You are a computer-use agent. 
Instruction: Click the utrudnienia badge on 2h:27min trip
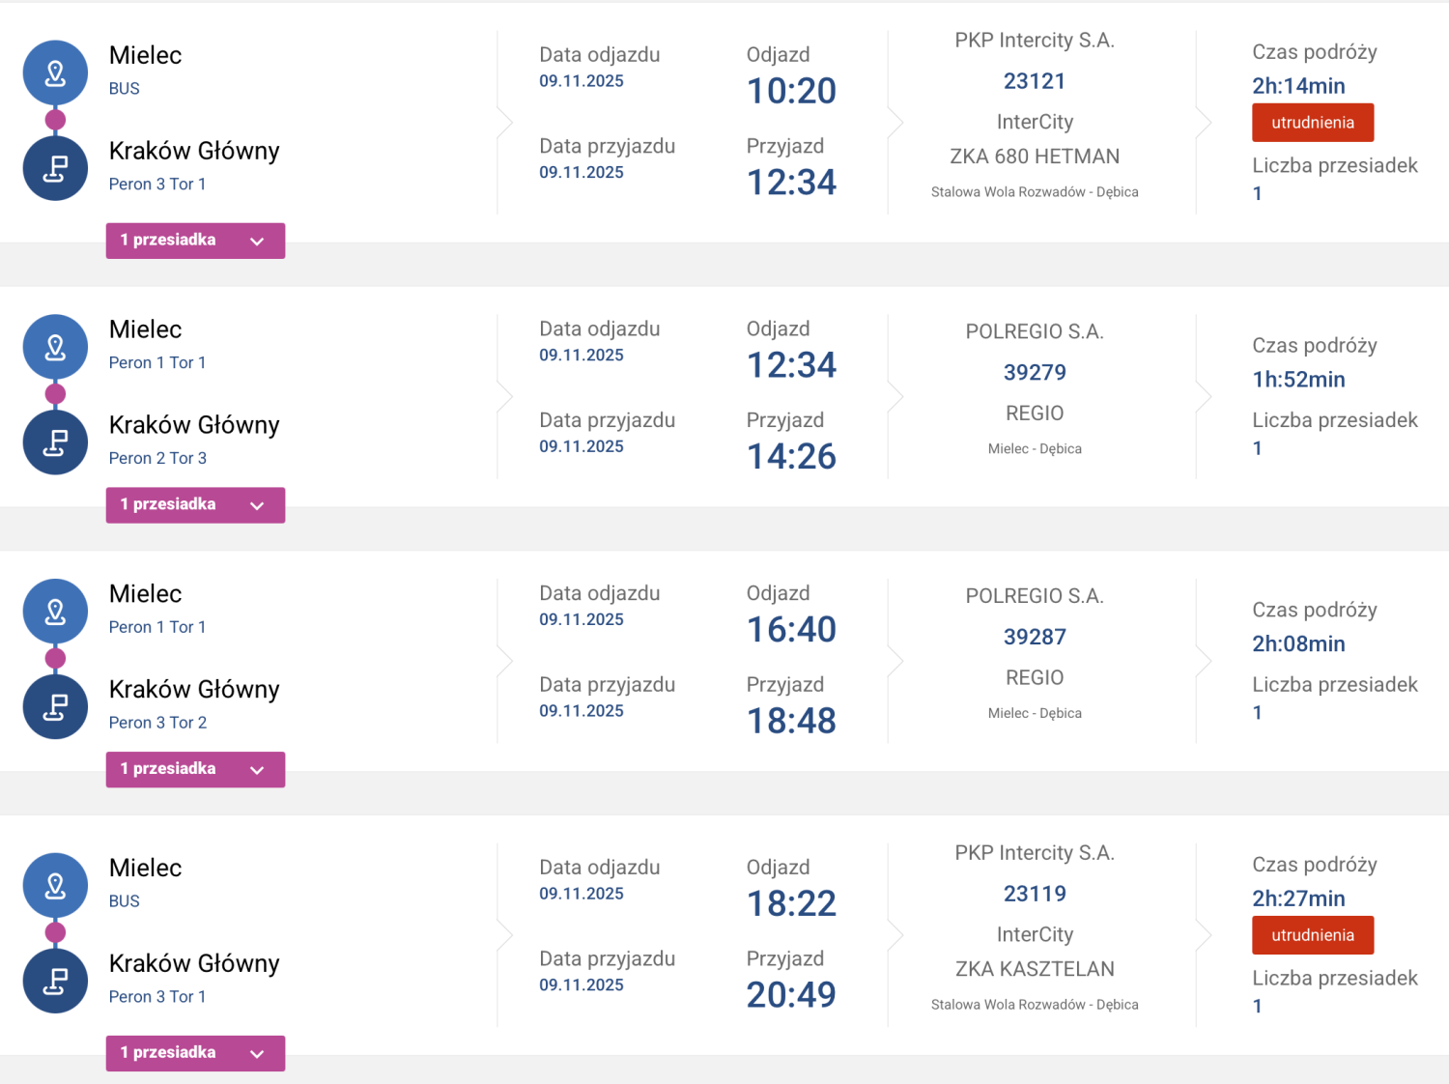click(x=1312, y=935)
